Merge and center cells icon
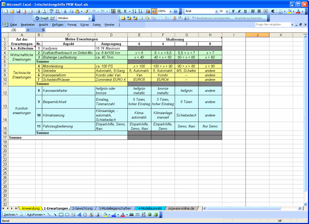 [265, 11]
